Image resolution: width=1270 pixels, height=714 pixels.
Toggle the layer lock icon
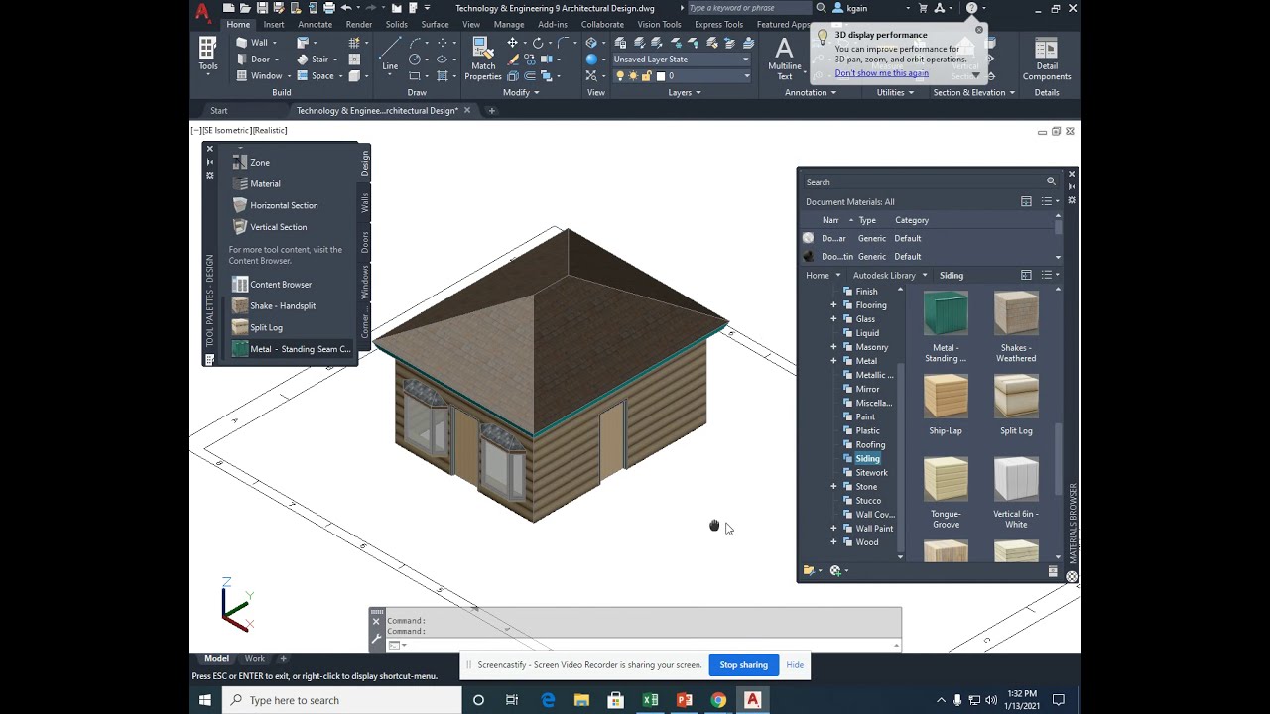tap(646, 76)
